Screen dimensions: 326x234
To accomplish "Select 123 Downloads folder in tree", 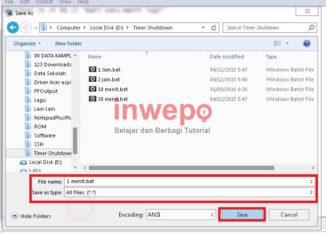I will coord(48,65).
